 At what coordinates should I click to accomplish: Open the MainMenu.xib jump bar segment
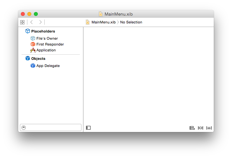click(103, 22)
